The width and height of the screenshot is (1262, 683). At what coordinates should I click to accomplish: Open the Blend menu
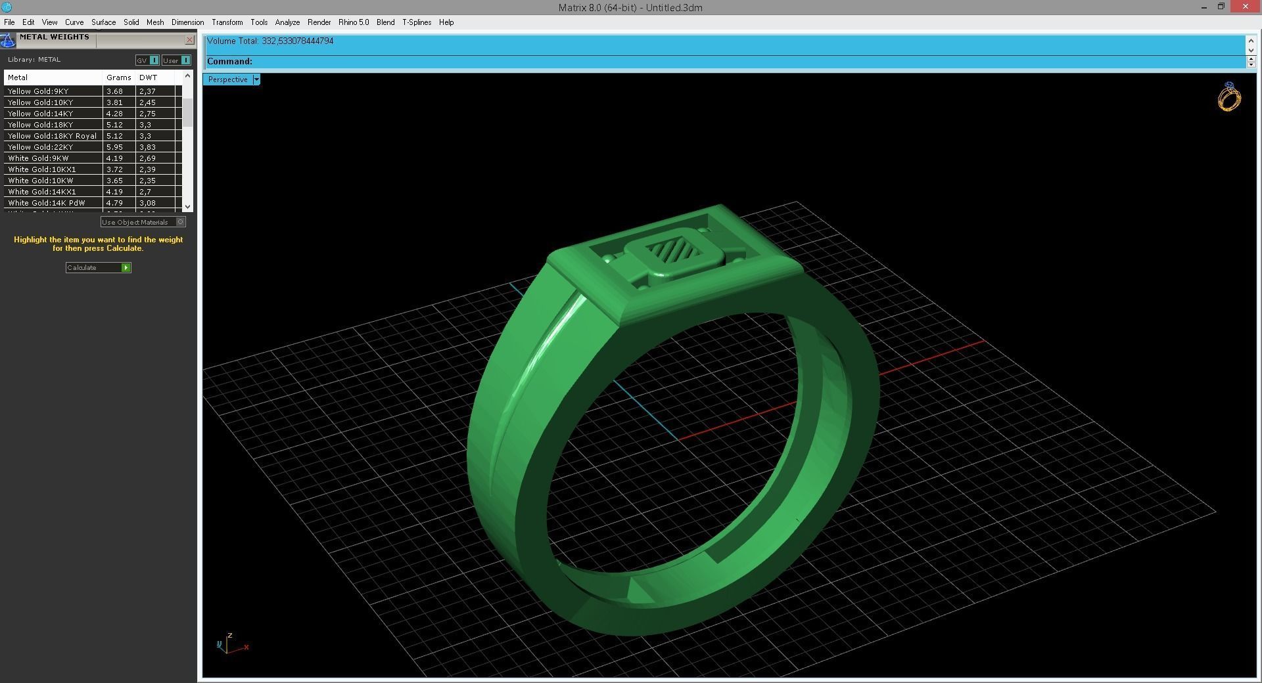[x=386, y=22]
